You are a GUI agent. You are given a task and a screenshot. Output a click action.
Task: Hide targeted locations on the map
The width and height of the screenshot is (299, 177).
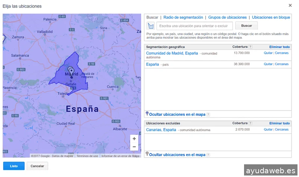177,115
